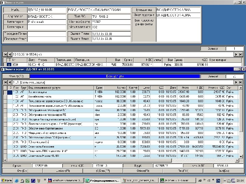Jump to first service in lower window navigator
The image size is (246, 184).
pos(5,82)
